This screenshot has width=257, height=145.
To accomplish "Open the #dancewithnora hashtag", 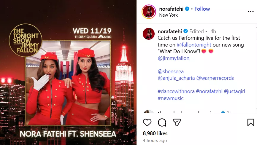I will (176, 91).
